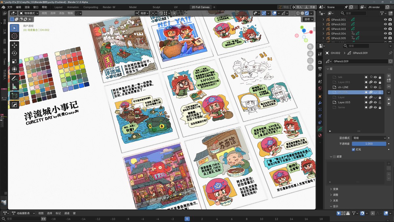Switch to the Sculpt workspace tab
This screenshot has width=394, height=222.
click(x=156, y=7)
